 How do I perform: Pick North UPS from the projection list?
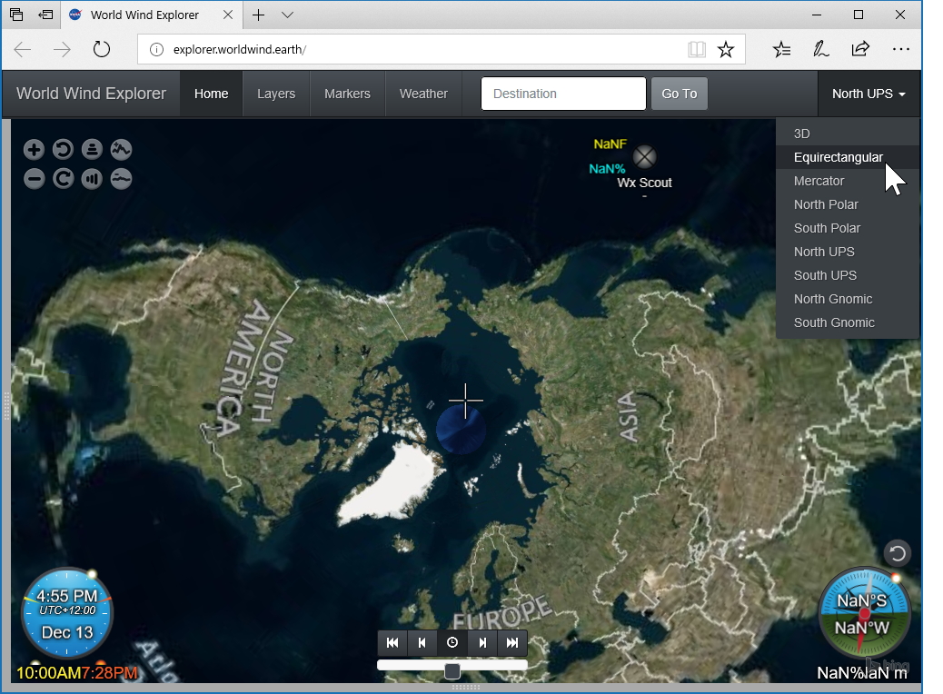tap(848, 252)
